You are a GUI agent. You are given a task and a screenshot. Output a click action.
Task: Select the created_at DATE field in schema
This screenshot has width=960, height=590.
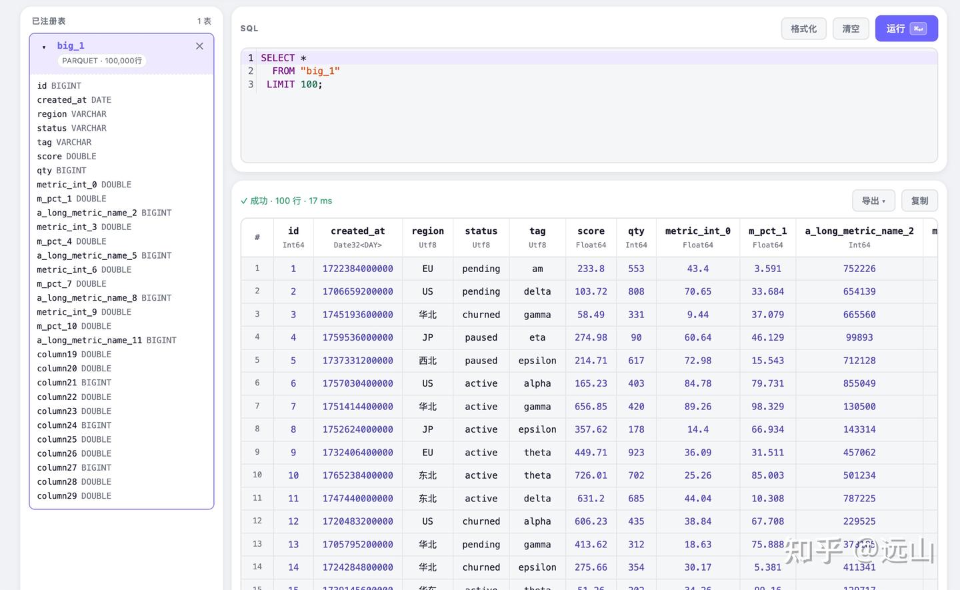(x=74, y=100)
